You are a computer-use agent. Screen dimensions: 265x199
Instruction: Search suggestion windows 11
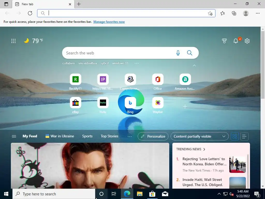[120, 63]
